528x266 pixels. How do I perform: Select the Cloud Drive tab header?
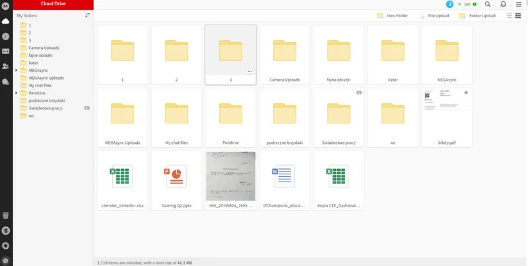point(53,5)
